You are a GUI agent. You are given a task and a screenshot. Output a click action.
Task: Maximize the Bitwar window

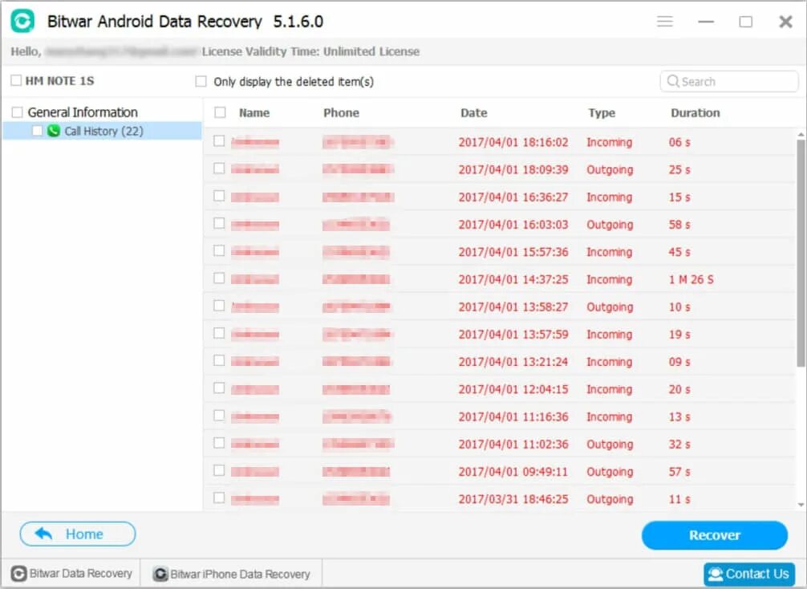745,22
